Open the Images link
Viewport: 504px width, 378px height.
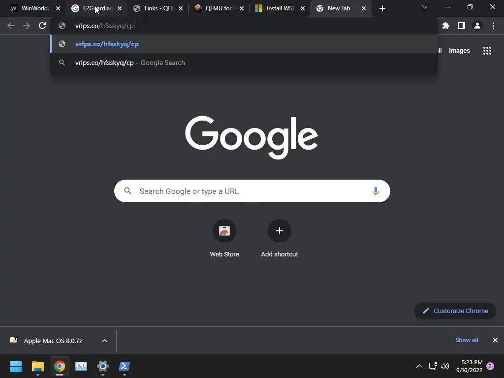(459, 51)
